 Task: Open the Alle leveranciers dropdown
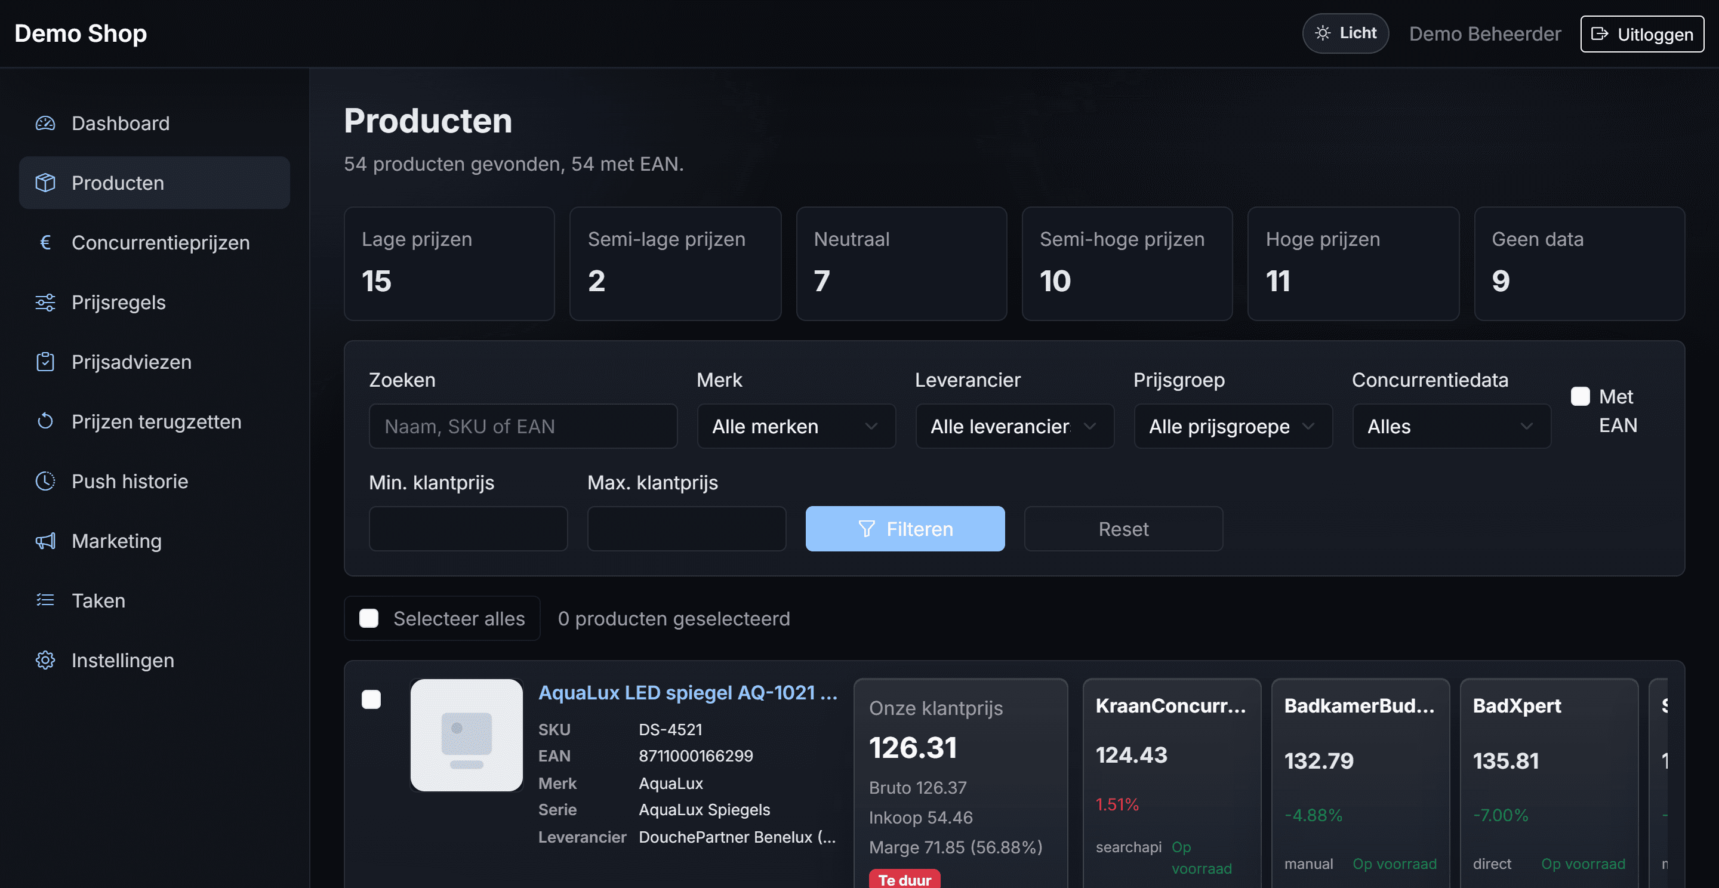pos(1014,426)
